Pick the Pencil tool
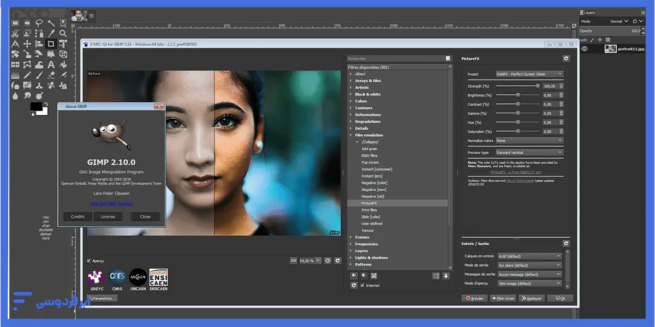The height and width of the screenshot is (327, 655). pyautogui.click(x=27, y=75)
